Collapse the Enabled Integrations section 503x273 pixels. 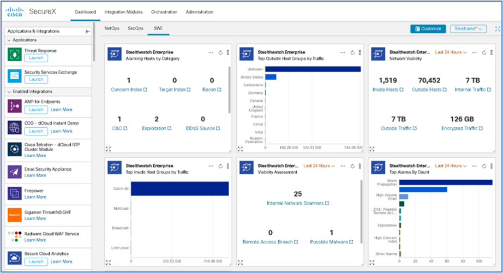(x=9, y=92)
